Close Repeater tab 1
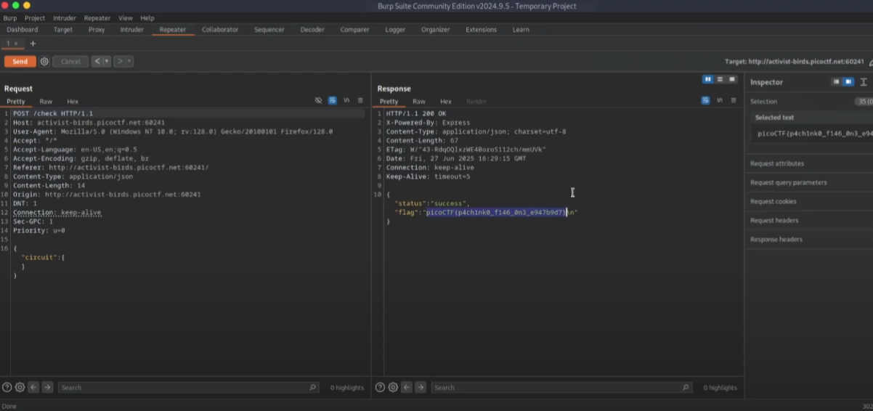This screenshot has height=411, width=873. pyautogui.click(x=16, y=44)
